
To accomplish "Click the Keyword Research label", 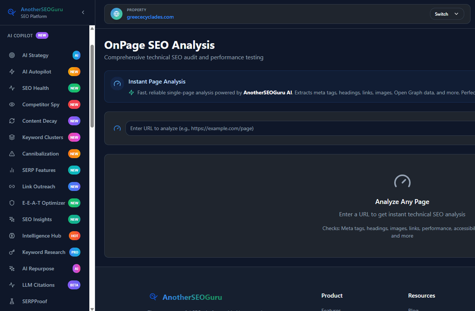I will pos(44,252).
